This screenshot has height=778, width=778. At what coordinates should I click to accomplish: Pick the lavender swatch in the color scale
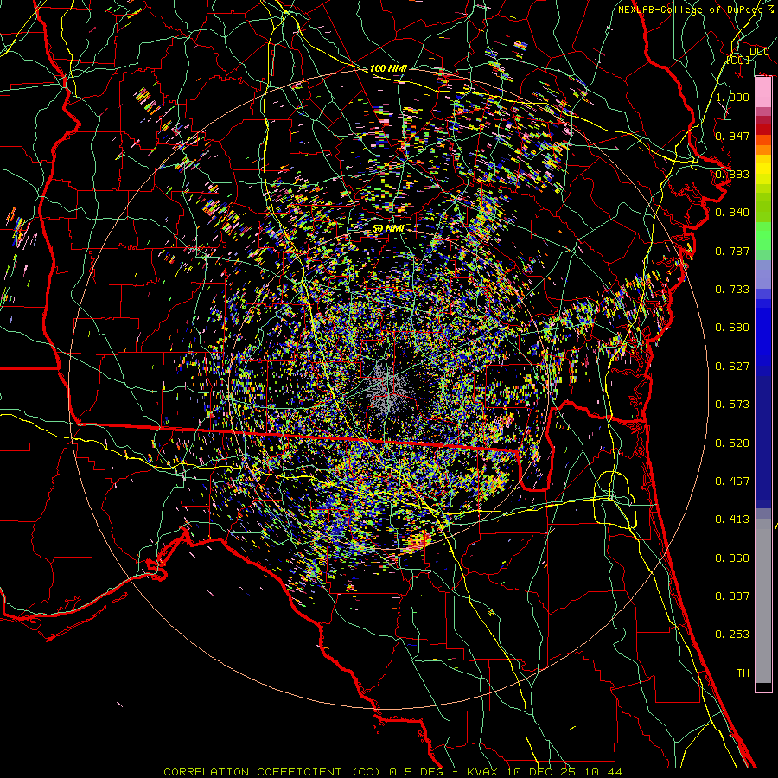pos(763,275)
